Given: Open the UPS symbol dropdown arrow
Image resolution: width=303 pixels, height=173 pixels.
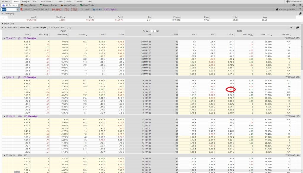Looking at the screenshot, I should (18, 9).
